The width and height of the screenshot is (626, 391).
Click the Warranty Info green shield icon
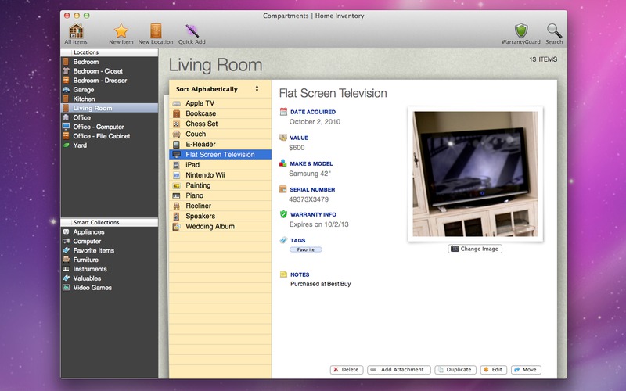283,214
